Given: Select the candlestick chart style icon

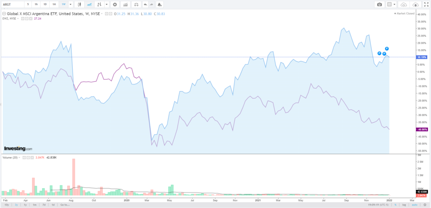Looking at the screenshot, I should click(80, 4).
